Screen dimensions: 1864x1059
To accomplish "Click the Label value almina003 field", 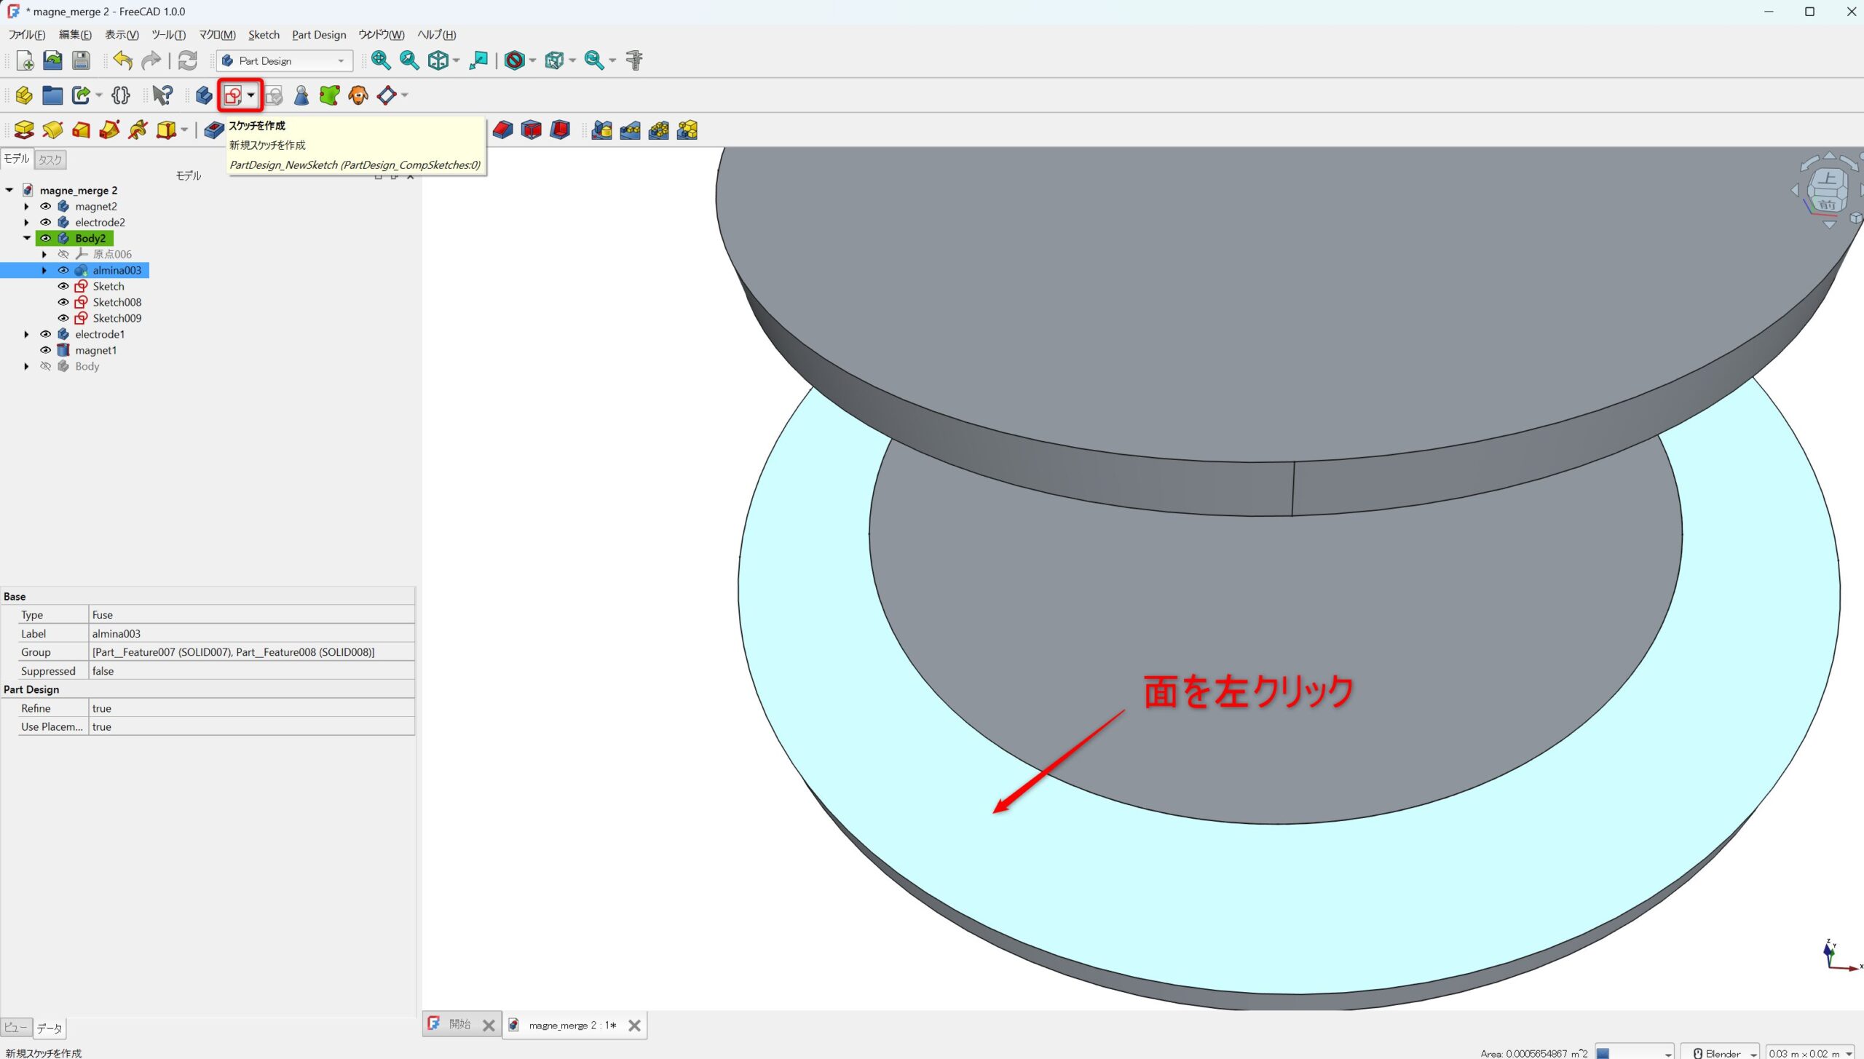I will coord(252,634).
